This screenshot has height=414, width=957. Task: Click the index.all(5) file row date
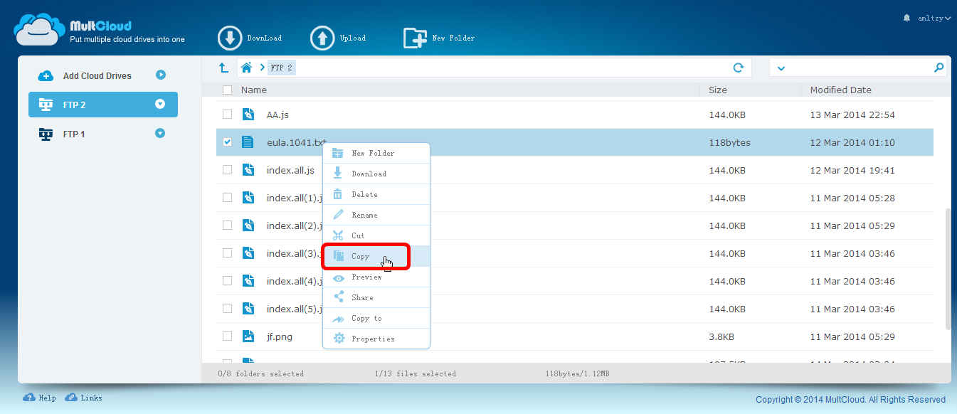click(852, 309)
